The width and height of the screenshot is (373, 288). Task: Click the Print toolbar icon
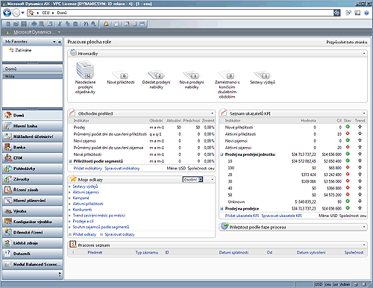click(x=34, y=24)
